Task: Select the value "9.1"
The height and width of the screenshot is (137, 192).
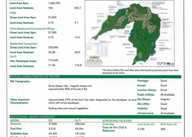Action: pos(76,23)
